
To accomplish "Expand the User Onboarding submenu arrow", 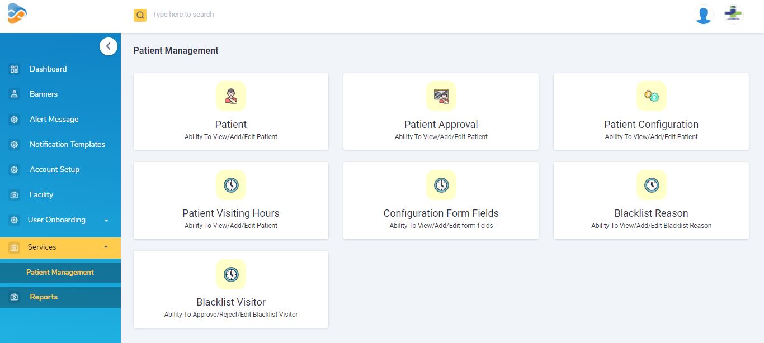I will coord(106,220).
